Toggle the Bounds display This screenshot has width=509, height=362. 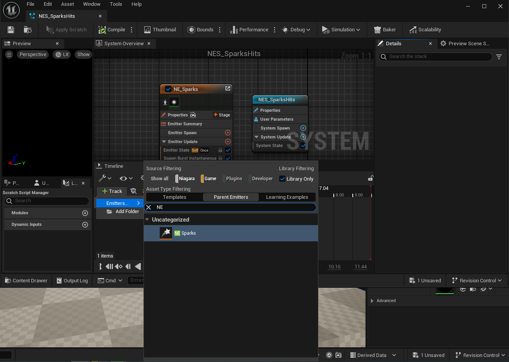tap(200, 30)
